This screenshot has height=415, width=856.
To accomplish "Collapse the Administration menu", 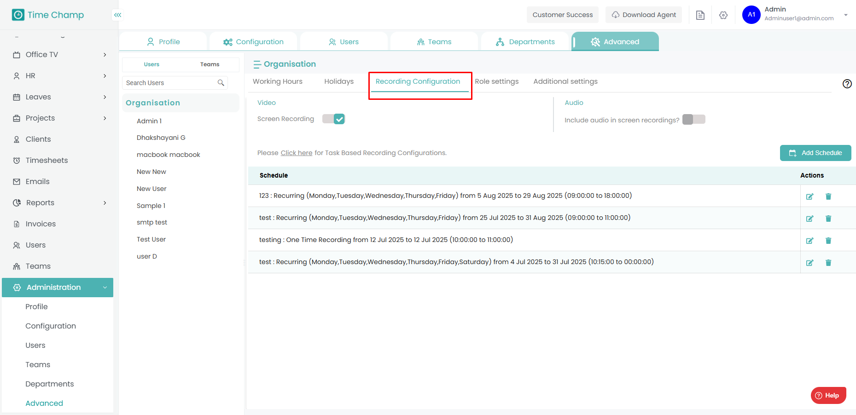I will pyautogui.click(x=105, y=288).
